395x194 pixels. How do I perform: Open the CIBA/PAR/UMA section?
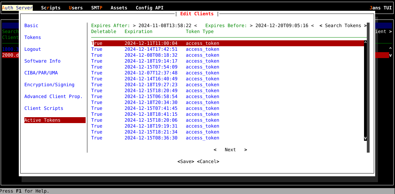tap(41, 73)
